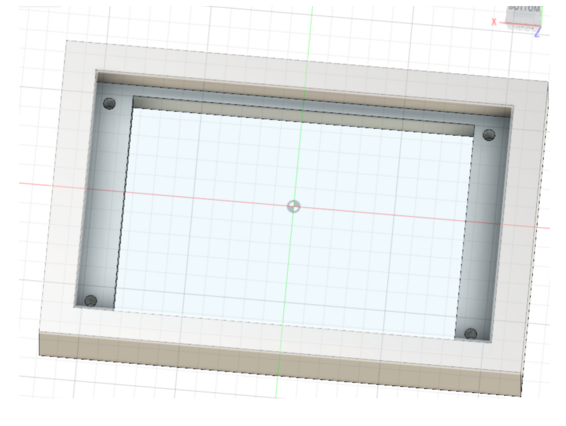Select the upper-left screw hole in the recess

(109, 103)
